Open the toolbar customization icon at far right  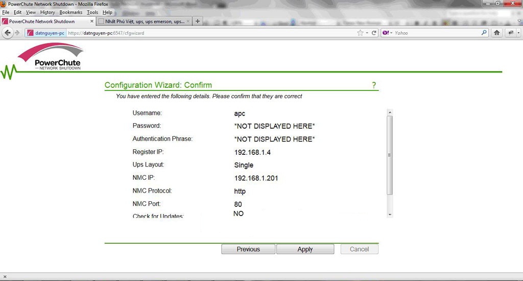511,33
